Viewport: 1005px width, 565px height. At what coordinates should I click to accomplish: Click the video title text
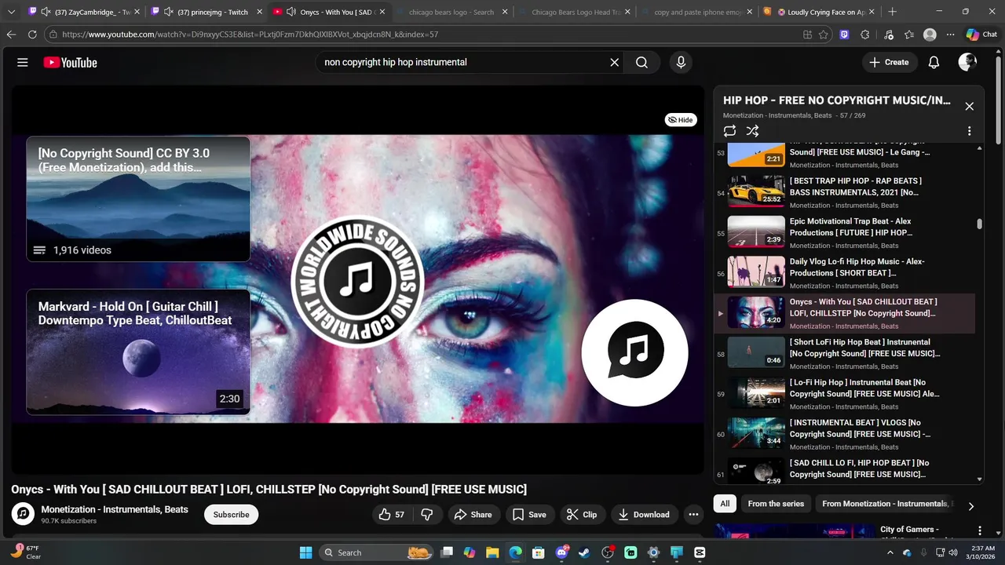pyautogui.click(x=269, y=490)
